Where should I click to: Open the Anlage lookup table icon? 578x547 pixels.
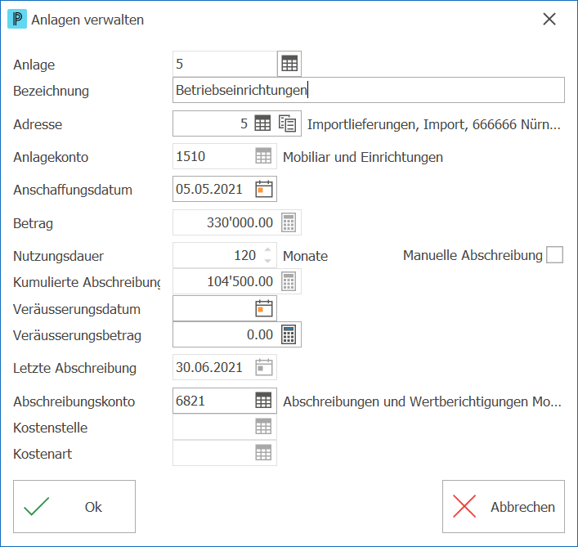coord(289,64)
